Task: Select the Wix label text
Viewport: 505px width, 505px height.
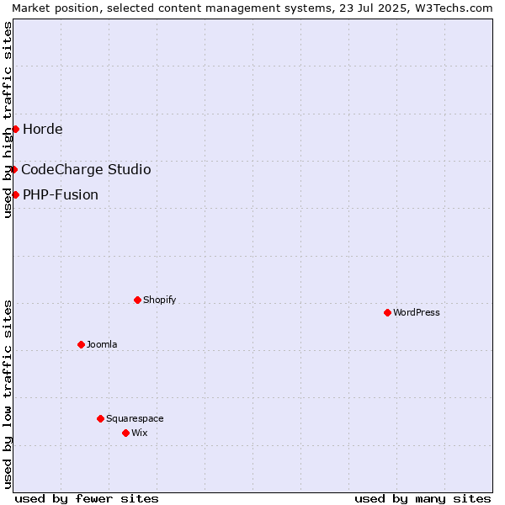Action: [140, 433]
